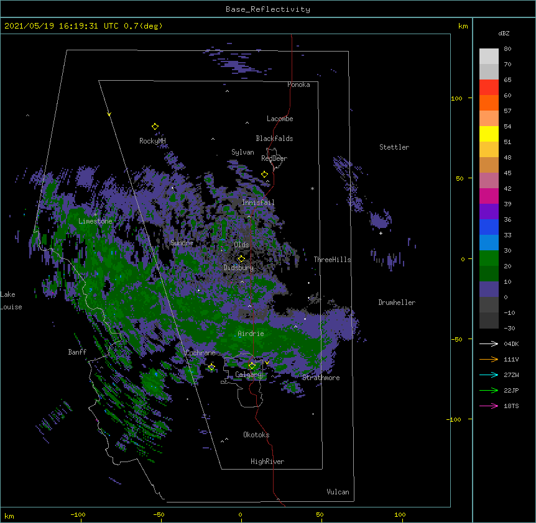Image resolution: width=536 pixels, height=523 pixels.
Task: Click the Stettler label
Action: [394, 147]
